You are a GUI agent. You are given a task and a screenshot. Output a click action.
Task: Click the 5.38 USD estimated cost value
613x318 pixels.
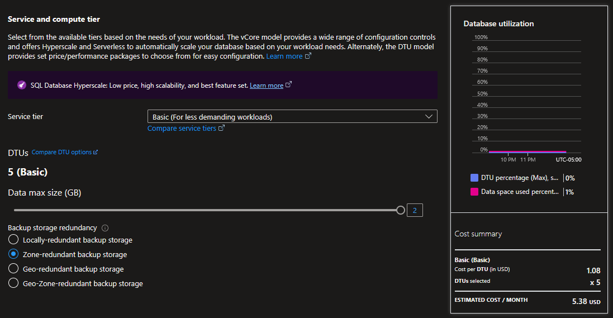[586, 302]
